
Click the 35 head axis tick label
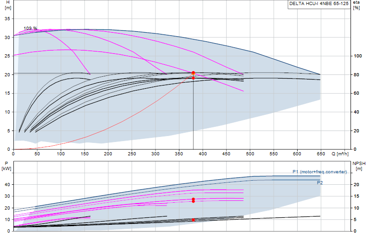7,18
